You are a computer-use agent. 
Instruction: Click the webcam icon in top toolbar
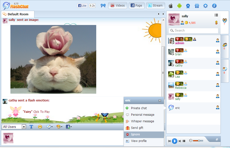coord(188,6)
